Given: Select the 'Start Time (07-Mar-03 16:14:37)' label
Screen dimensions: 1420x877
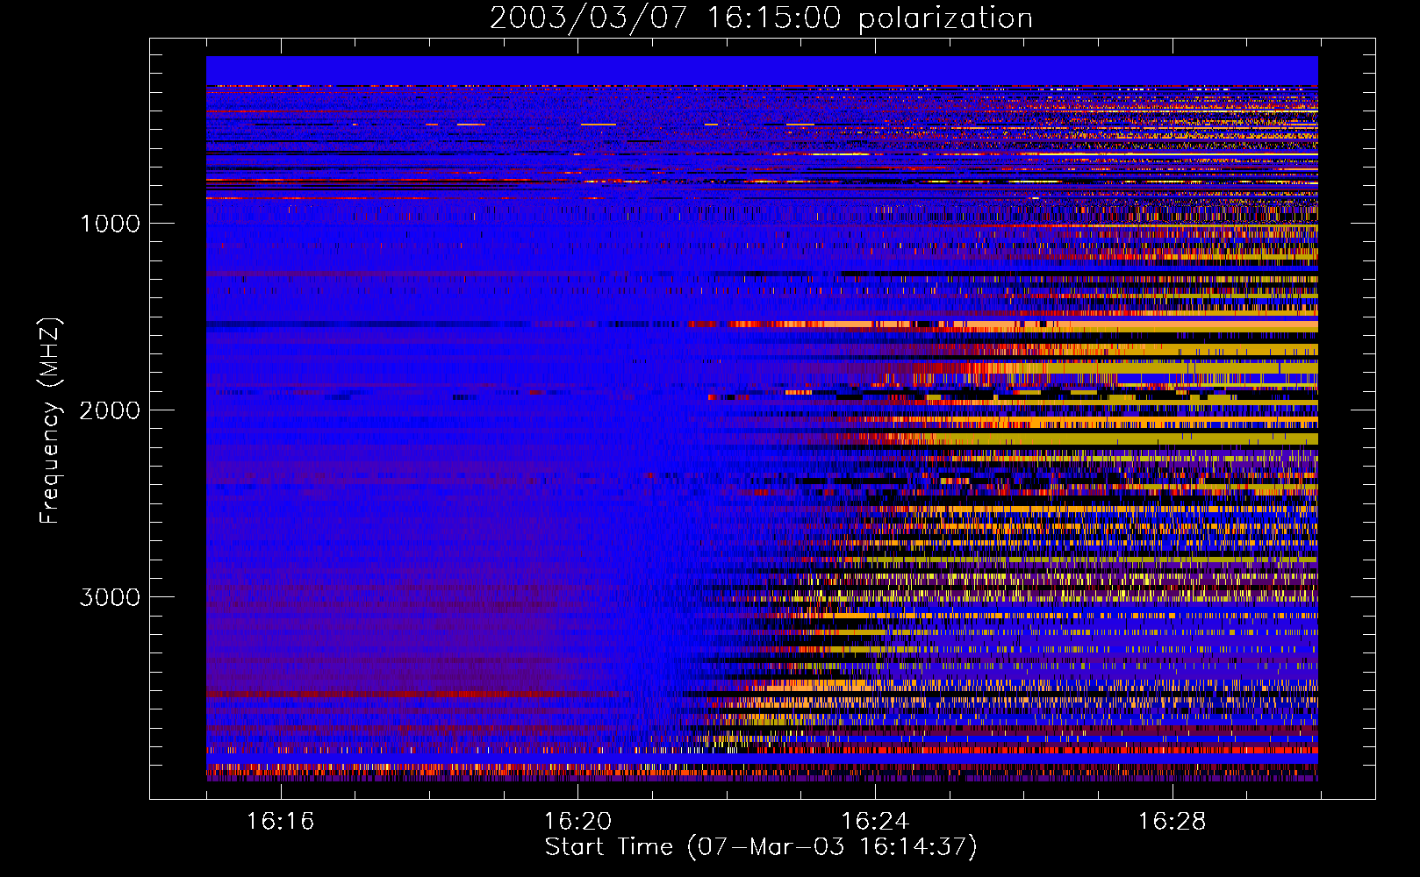Looking at the screenshot, I should click(761, 847).
